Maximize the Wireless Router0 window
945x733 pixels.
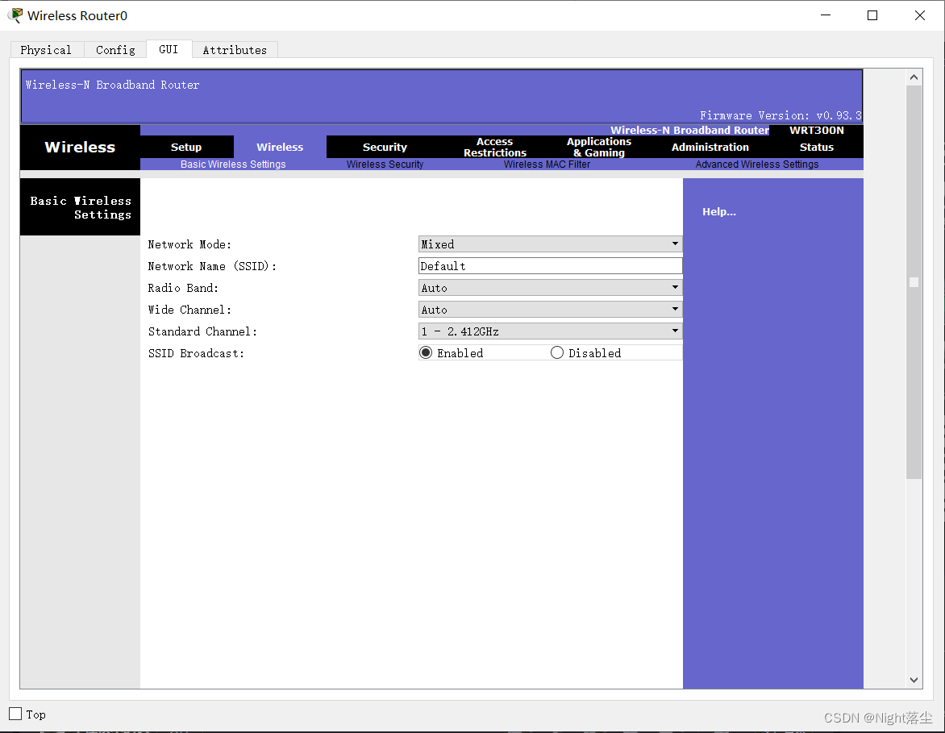872,15
